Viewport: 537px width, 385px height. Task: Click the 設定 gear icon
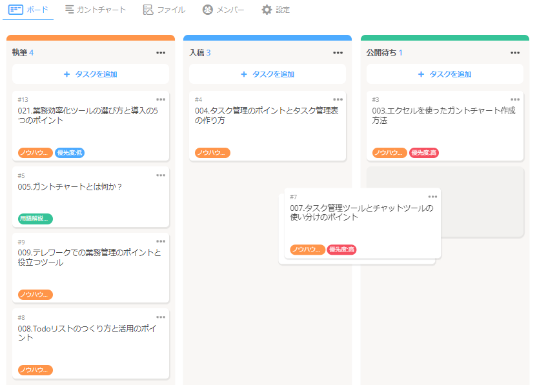(x=267, y=10)
